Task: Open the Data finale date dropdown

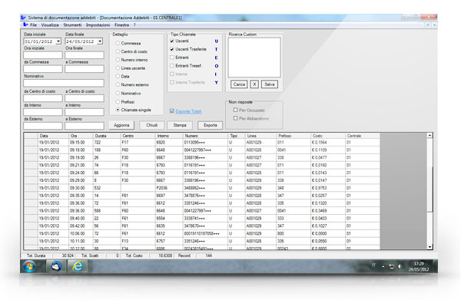Action: 100,41
